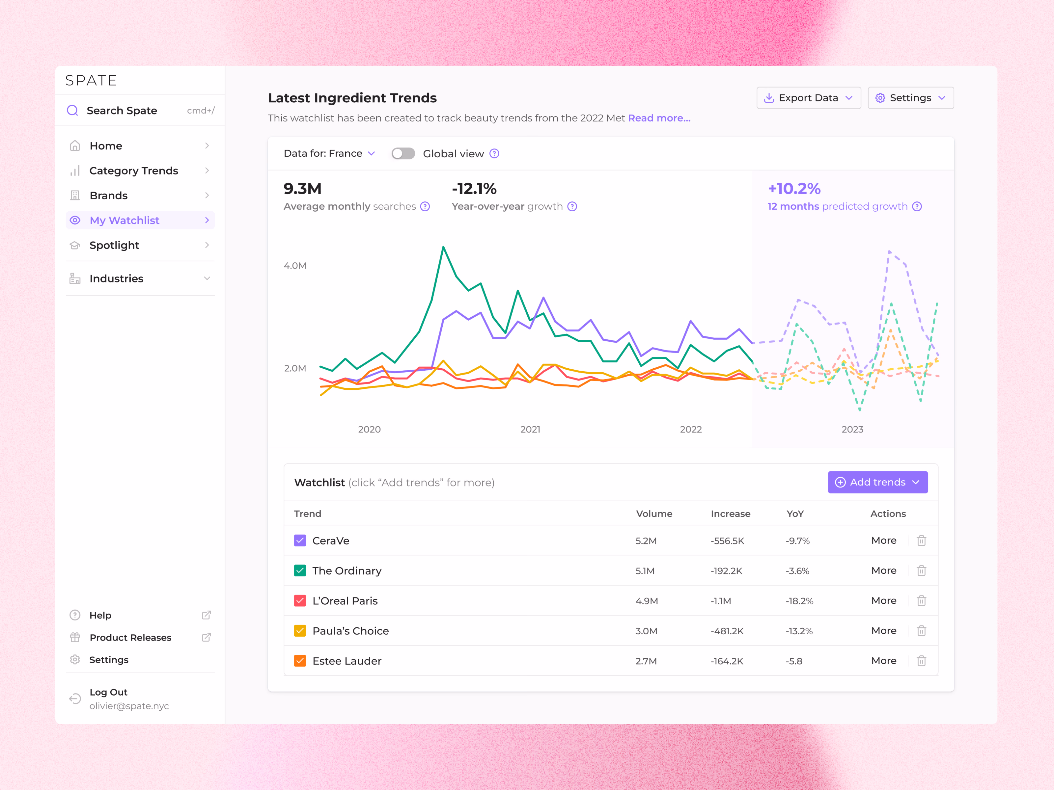
Task: Open Help external link icon
Action: (206, 615)
